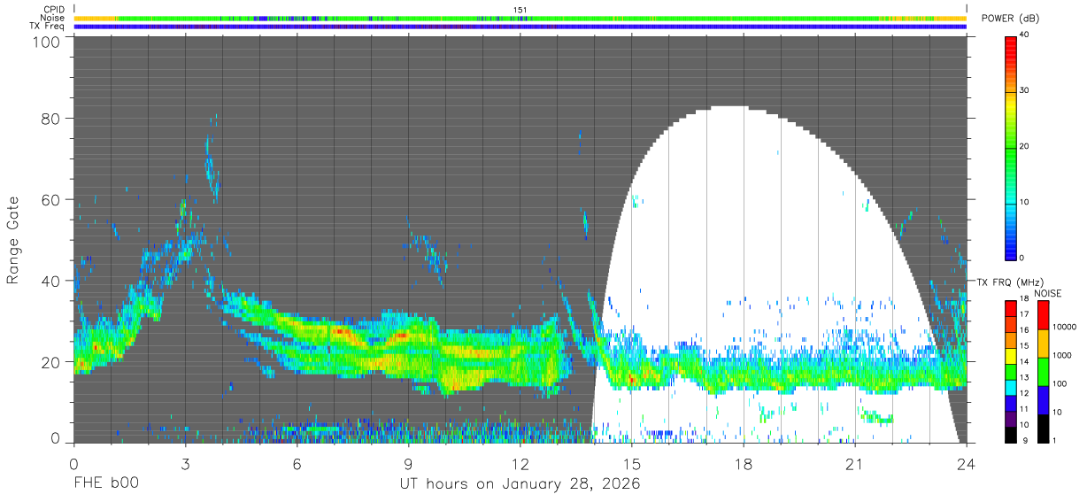The width and height of the screenshot is (1087, 502).
Task: Click the 1000 label on NOISE scale
Action: point(1062,355)
